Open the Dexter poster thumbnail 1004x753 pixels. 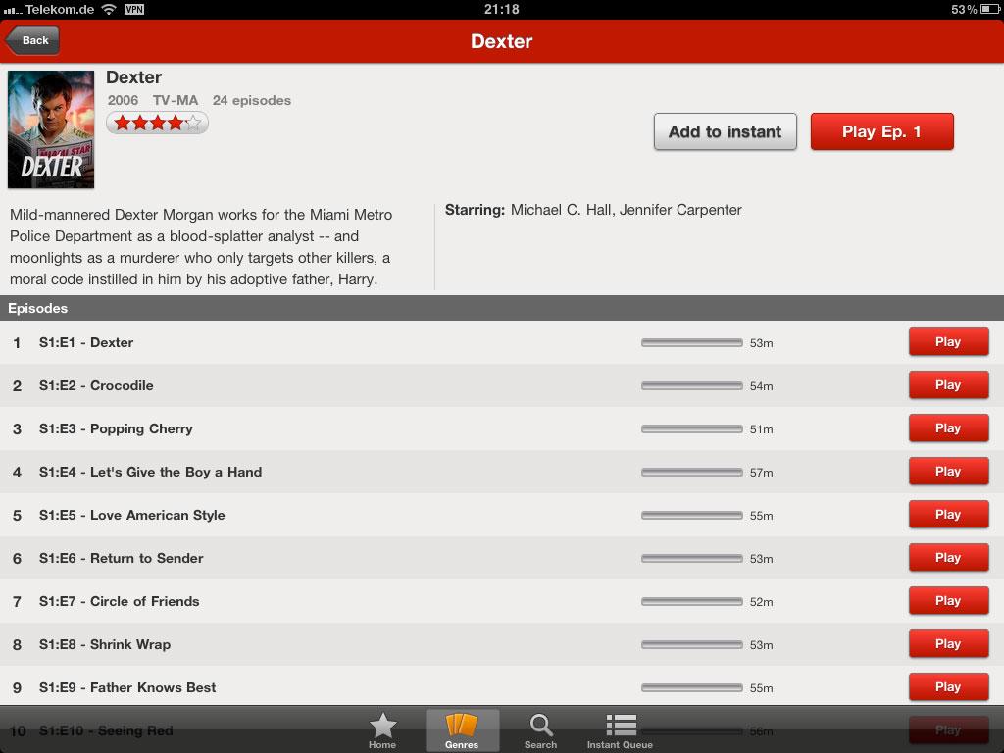pyautogui.click(x=51, y=129)
